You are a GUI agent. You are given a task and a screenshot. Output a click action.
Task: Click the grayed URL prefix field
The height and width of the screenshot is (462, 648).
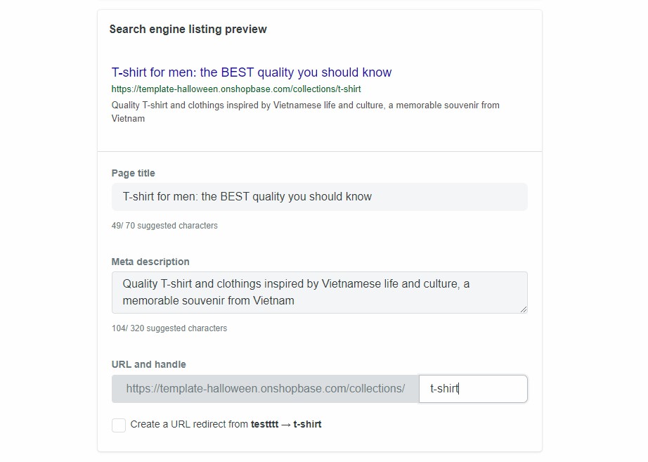click(264, 388)
